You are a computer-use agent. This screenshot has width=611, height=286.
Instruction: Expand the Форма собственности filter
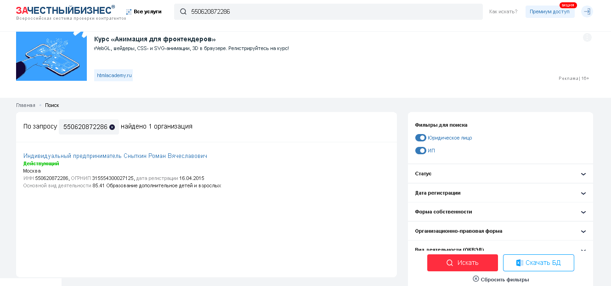(x=500, y=212)
